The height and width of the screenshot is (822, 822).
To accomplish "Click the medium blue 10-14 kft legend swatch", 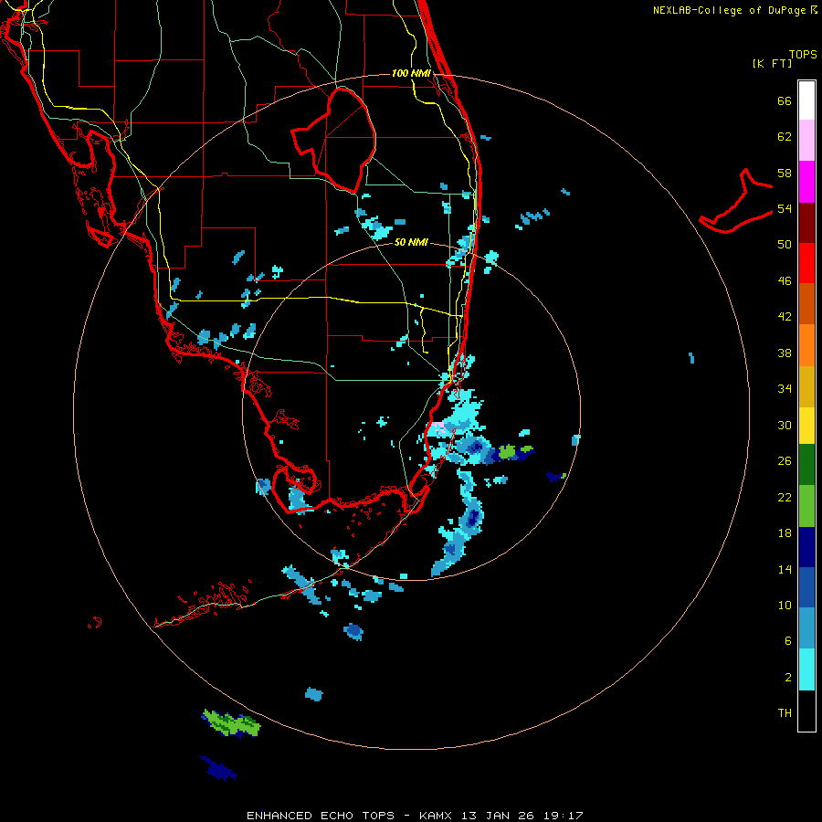I will [806, 587].
